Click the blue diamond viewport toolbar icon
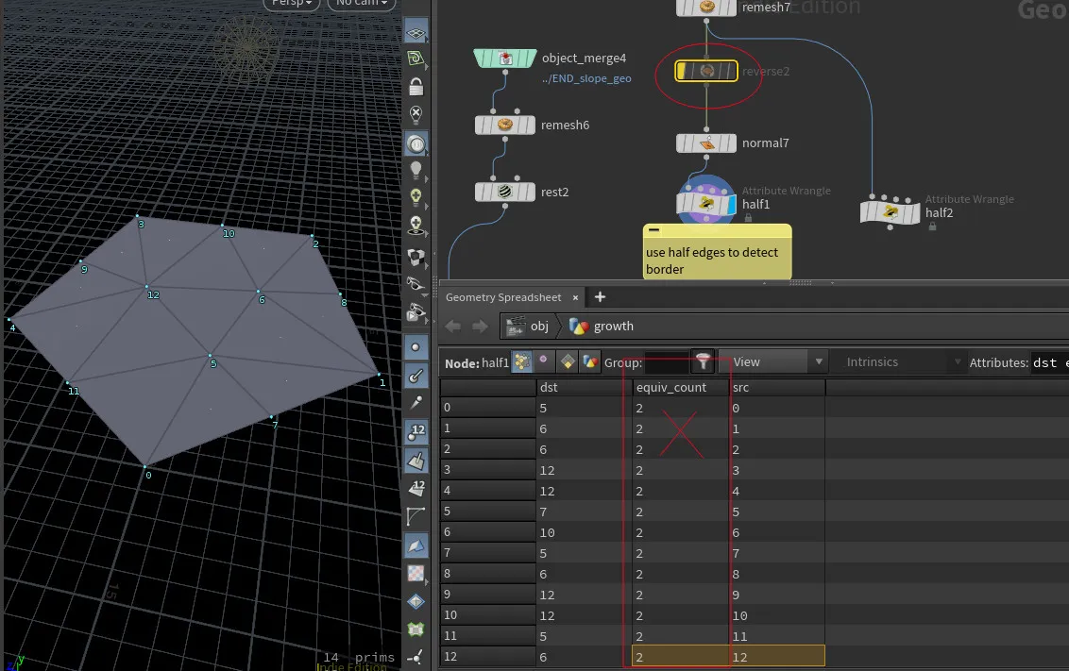Screen dimensions: 1069x671 pos(416,601)
